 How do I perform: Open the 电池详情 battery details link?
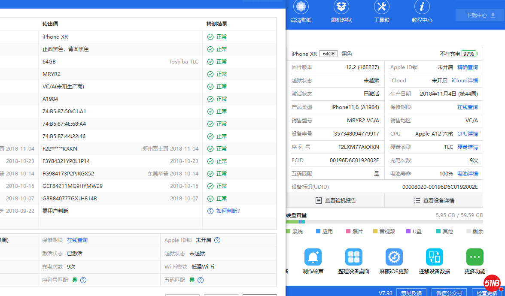point(467,174)
